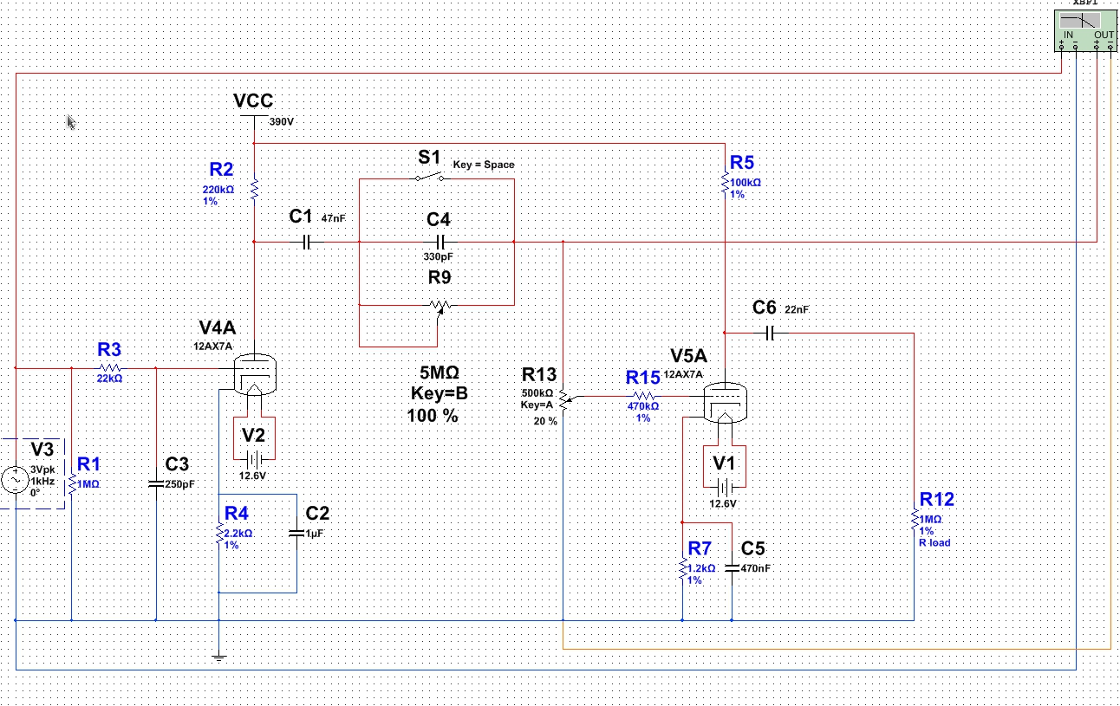Click the R15 470kΩ grid resistor
This screenshot has width=1120, height=706.
(642, 396)
